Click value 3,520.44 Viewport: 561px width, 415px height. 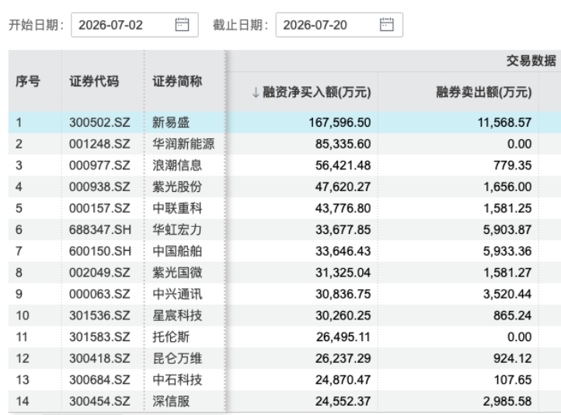[507, 294]
